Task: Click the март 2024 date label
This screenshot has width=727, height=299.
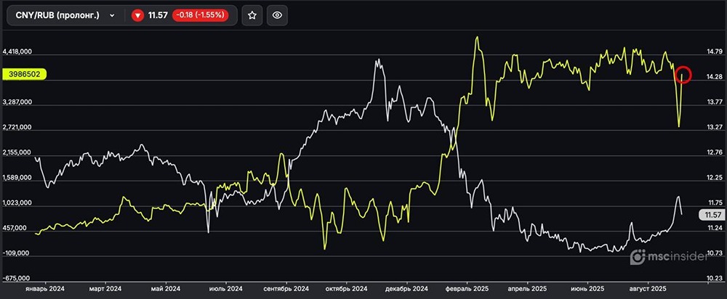Action: point(105,289)
